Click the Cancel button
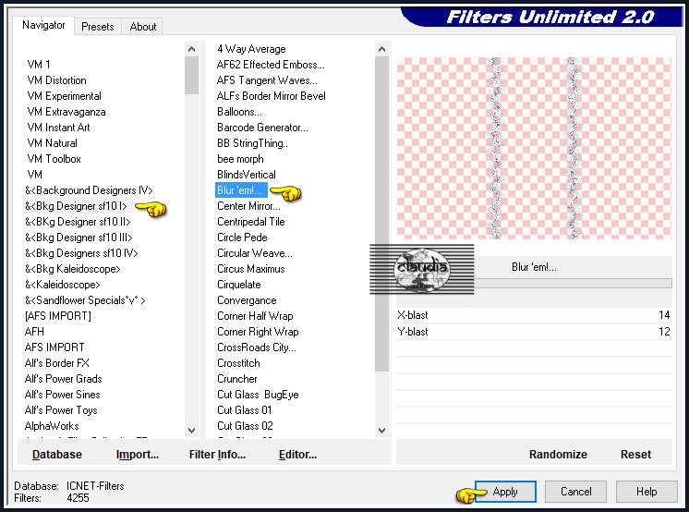The image size is (689, 512). coord(575,492)
